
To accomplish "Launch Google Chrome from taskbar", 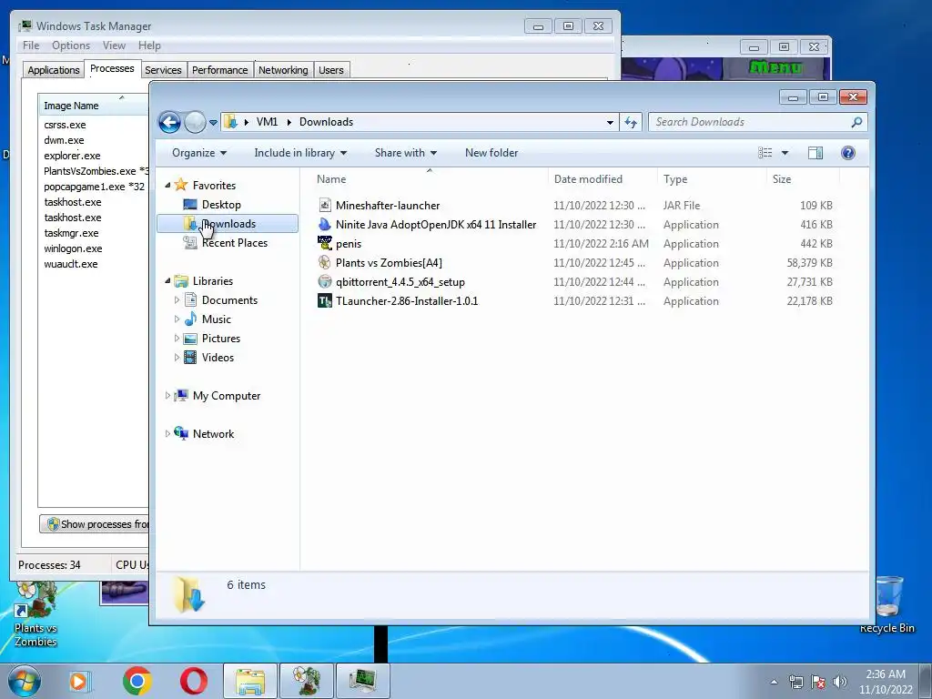I will 137,681.
